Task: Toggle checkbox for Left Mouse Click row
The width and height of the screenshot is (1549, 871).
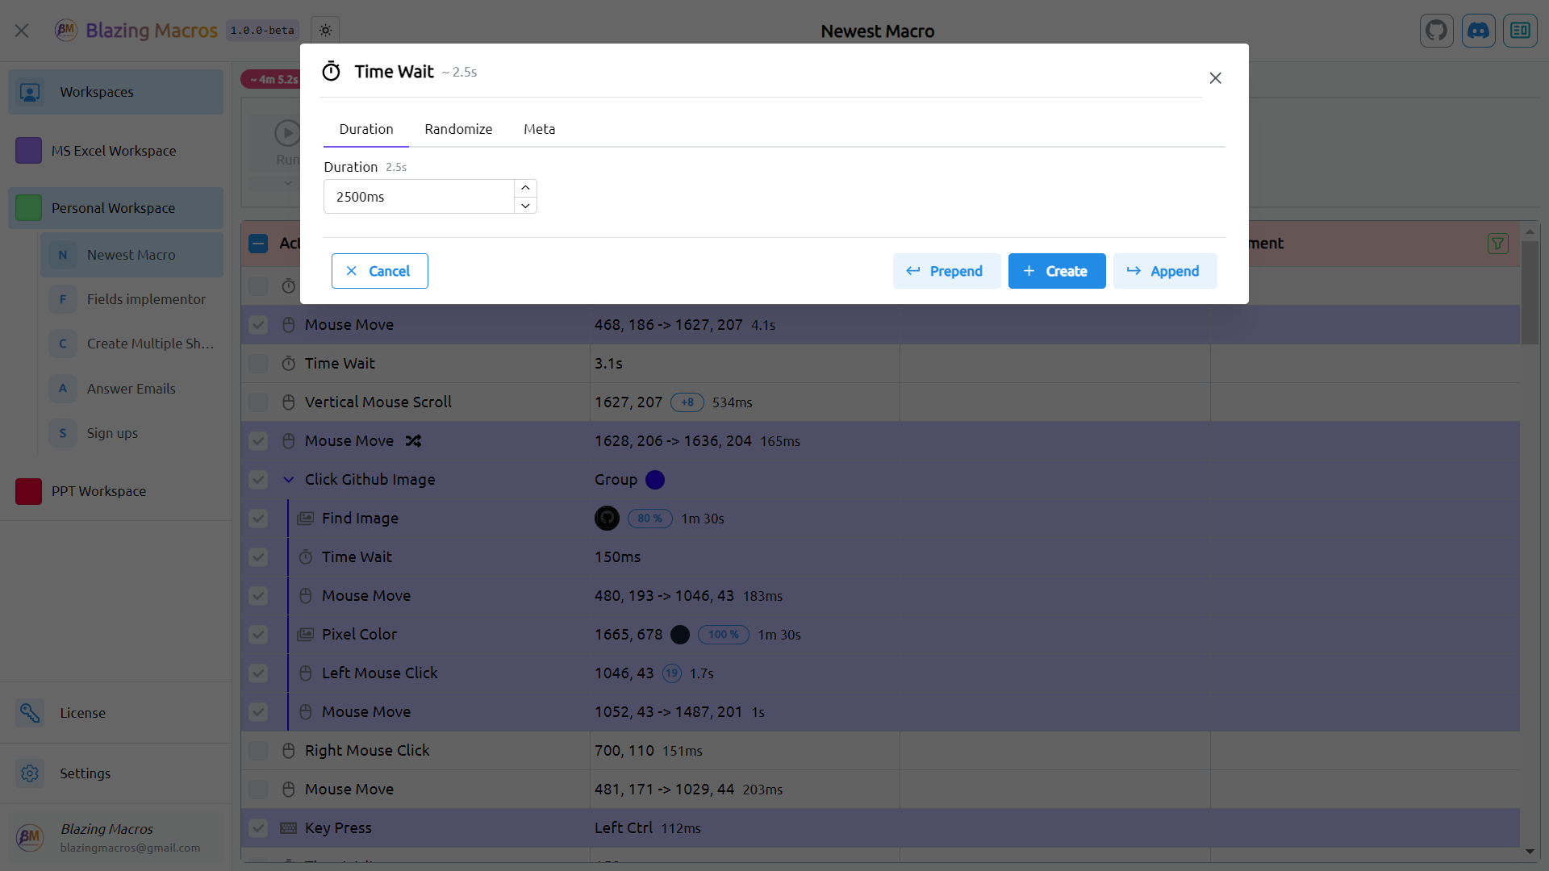Action: (258, 673)
